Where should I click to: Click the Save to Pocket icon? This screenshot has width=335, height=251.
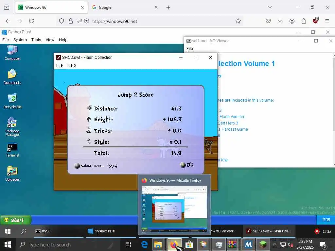[268, 21]
